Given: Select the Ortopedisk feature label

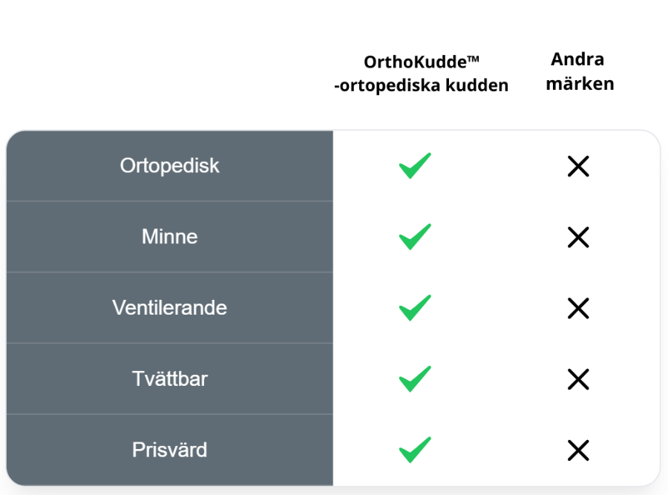Looking at the screenshot, I should (169, 165).
